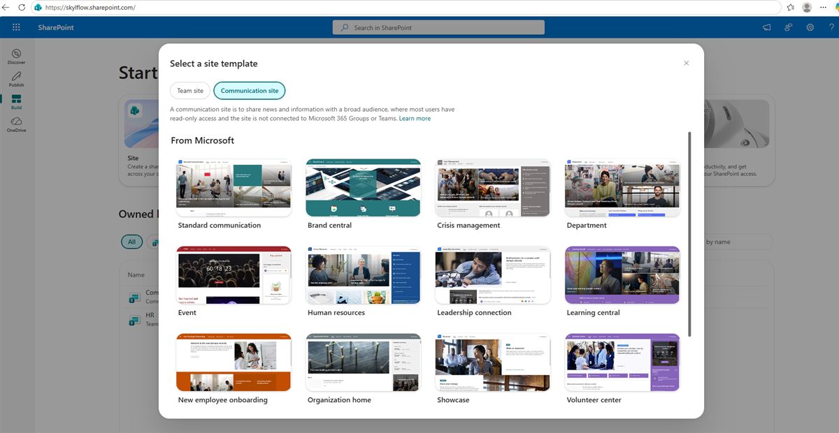Open OneDrive in the left rail
Image resolution: width=839 pixels, height=433 pixels.
point(16,124)
